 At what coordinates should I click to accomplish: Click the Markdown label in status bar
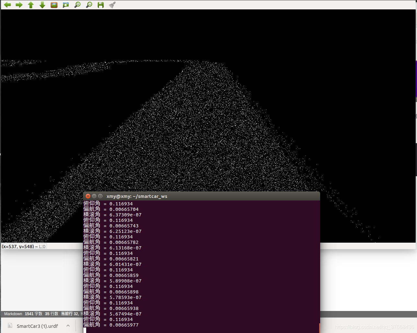point(13,314)
